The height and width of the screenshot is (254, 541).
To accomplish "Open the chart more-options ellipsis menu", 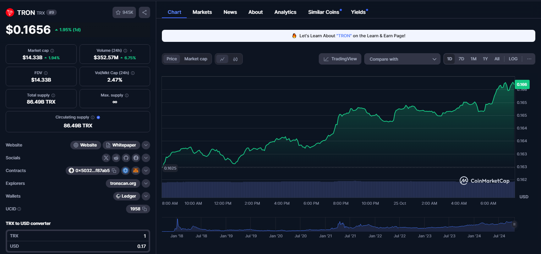I will click(529, 59).
